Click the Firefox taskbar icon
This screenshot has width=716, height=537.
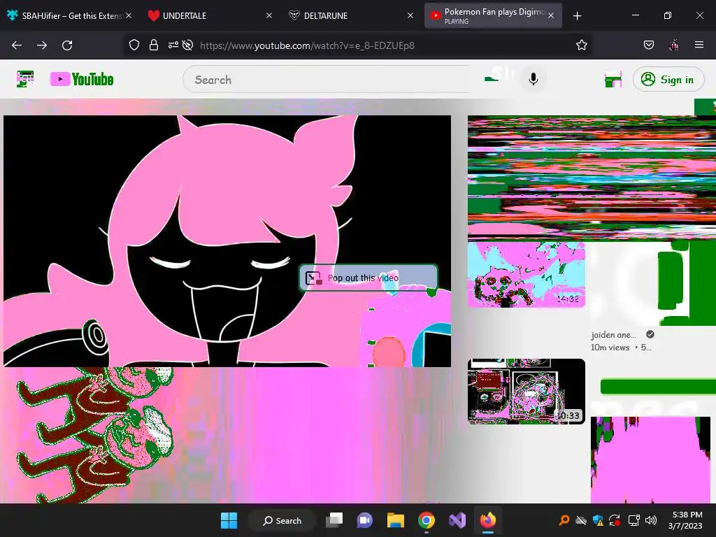tap(487, 520)
